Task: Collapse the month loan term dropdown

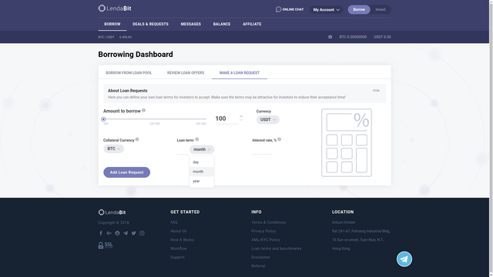Action: click(202, 149)
